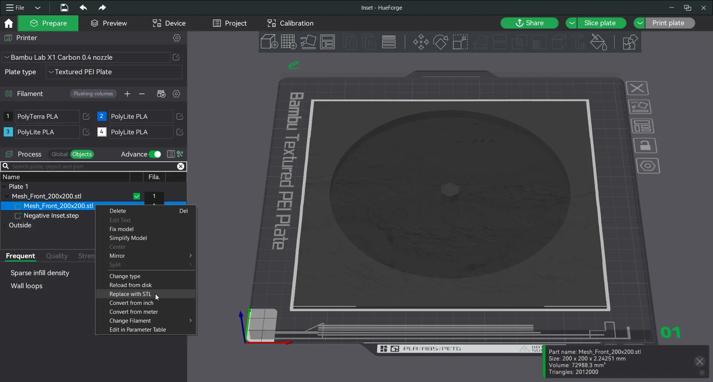
Task: Click the Share button
Action: (x=530, y=23)
